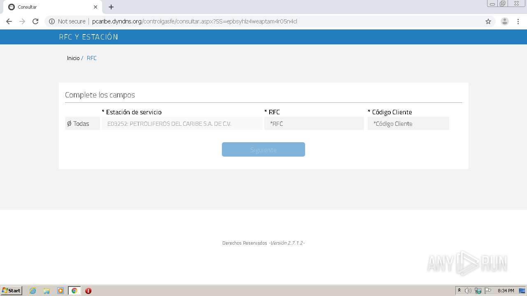Go to the Inicio breadcrumb link

click(73, 58)
